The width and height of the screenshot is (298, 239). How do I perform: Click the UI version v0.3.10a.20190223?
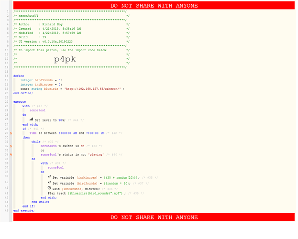point(57,42)
